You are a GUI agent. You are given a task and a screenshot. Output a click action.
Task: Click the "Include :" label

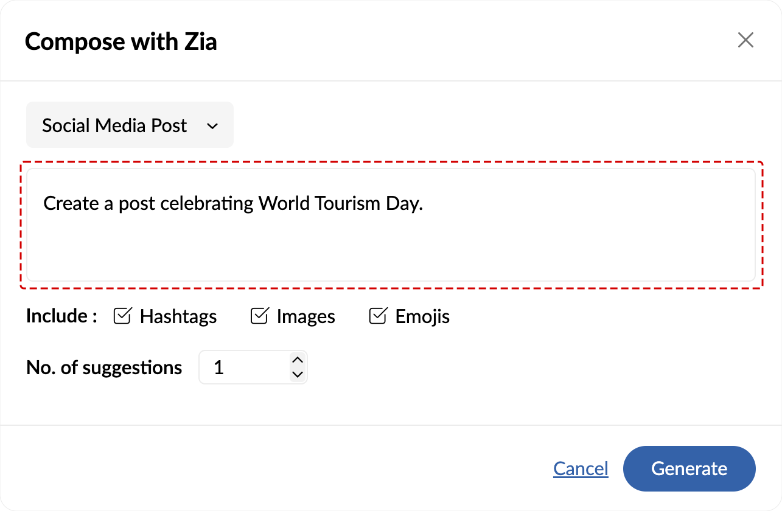coord(61,316)
